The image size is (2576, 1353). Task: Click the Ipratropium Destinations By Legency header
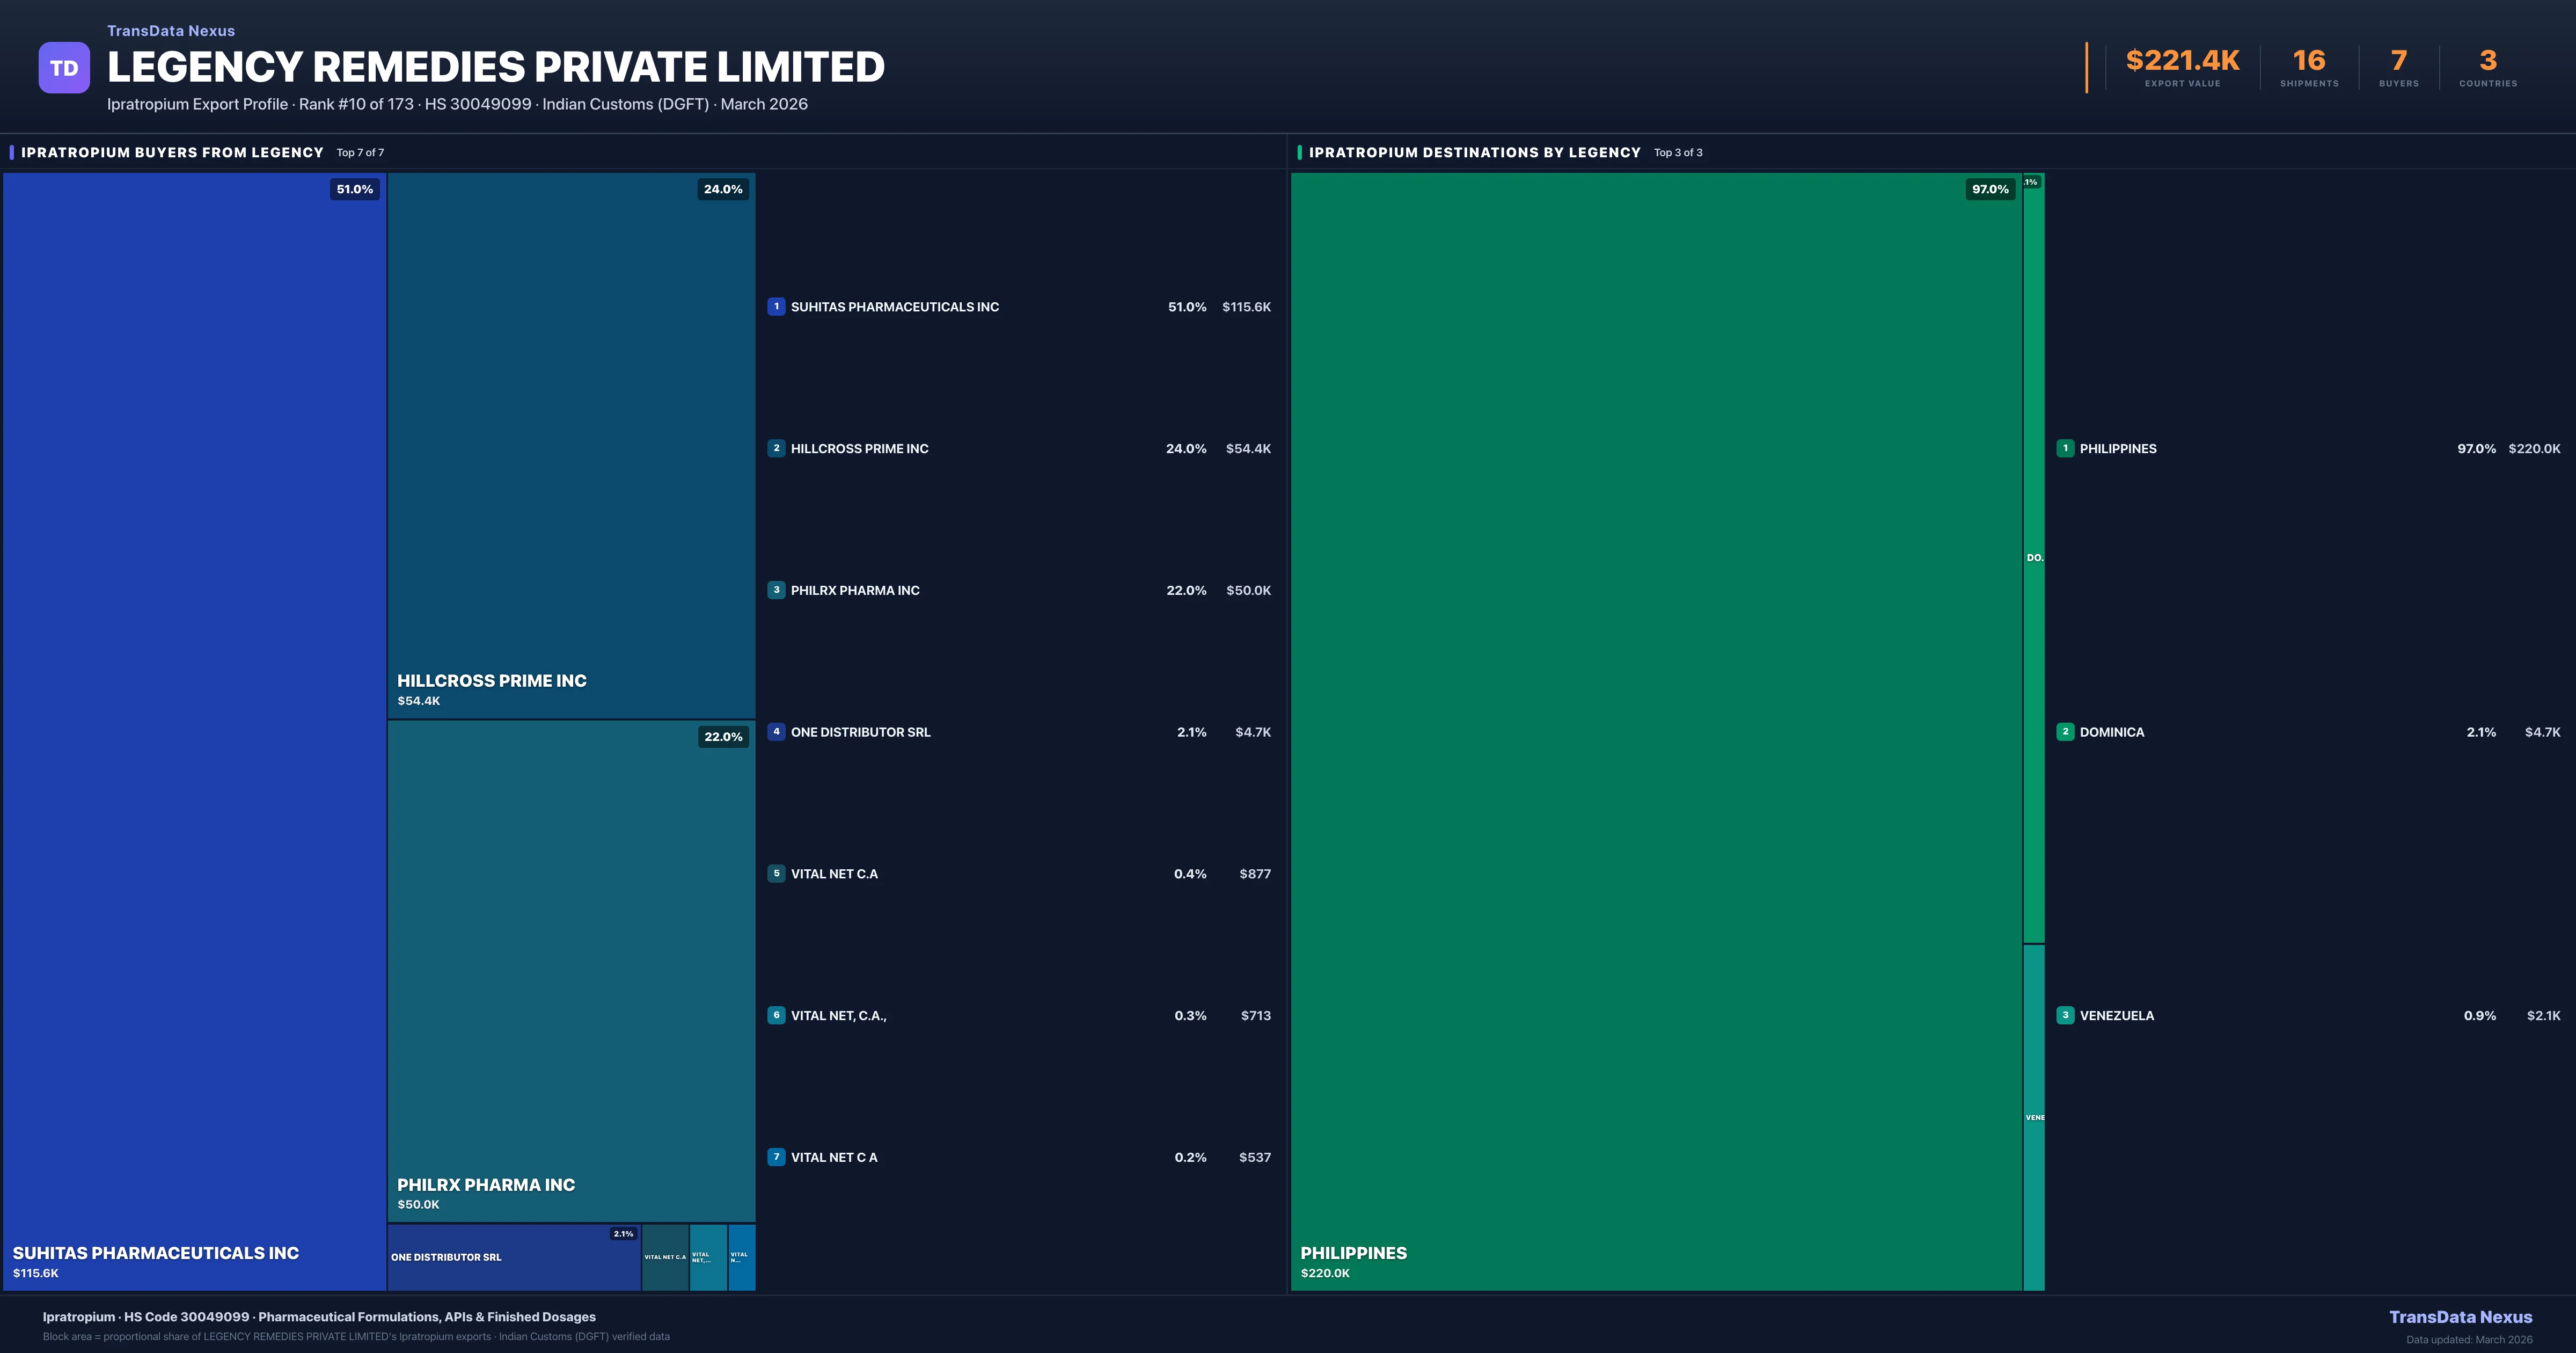pos(1474,152)
